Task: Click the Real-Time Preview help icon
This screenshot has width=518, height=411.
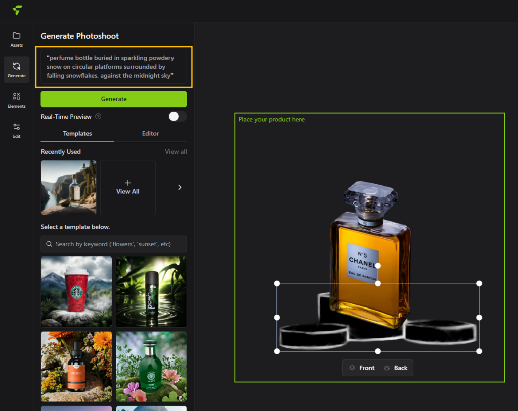Action: [98, 117]
